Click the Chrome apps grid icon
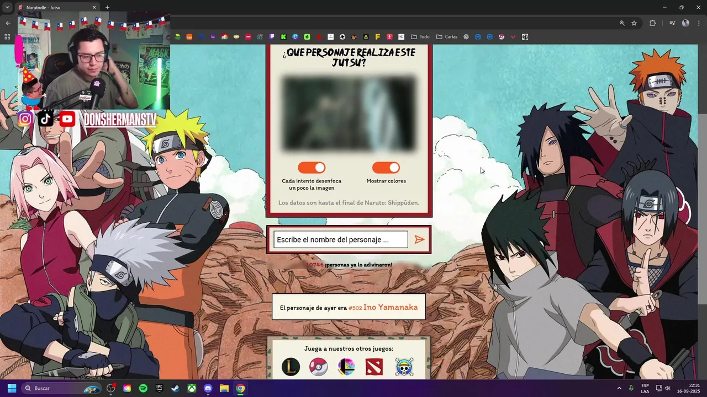707x397 pixels. (x=7, y=37)
